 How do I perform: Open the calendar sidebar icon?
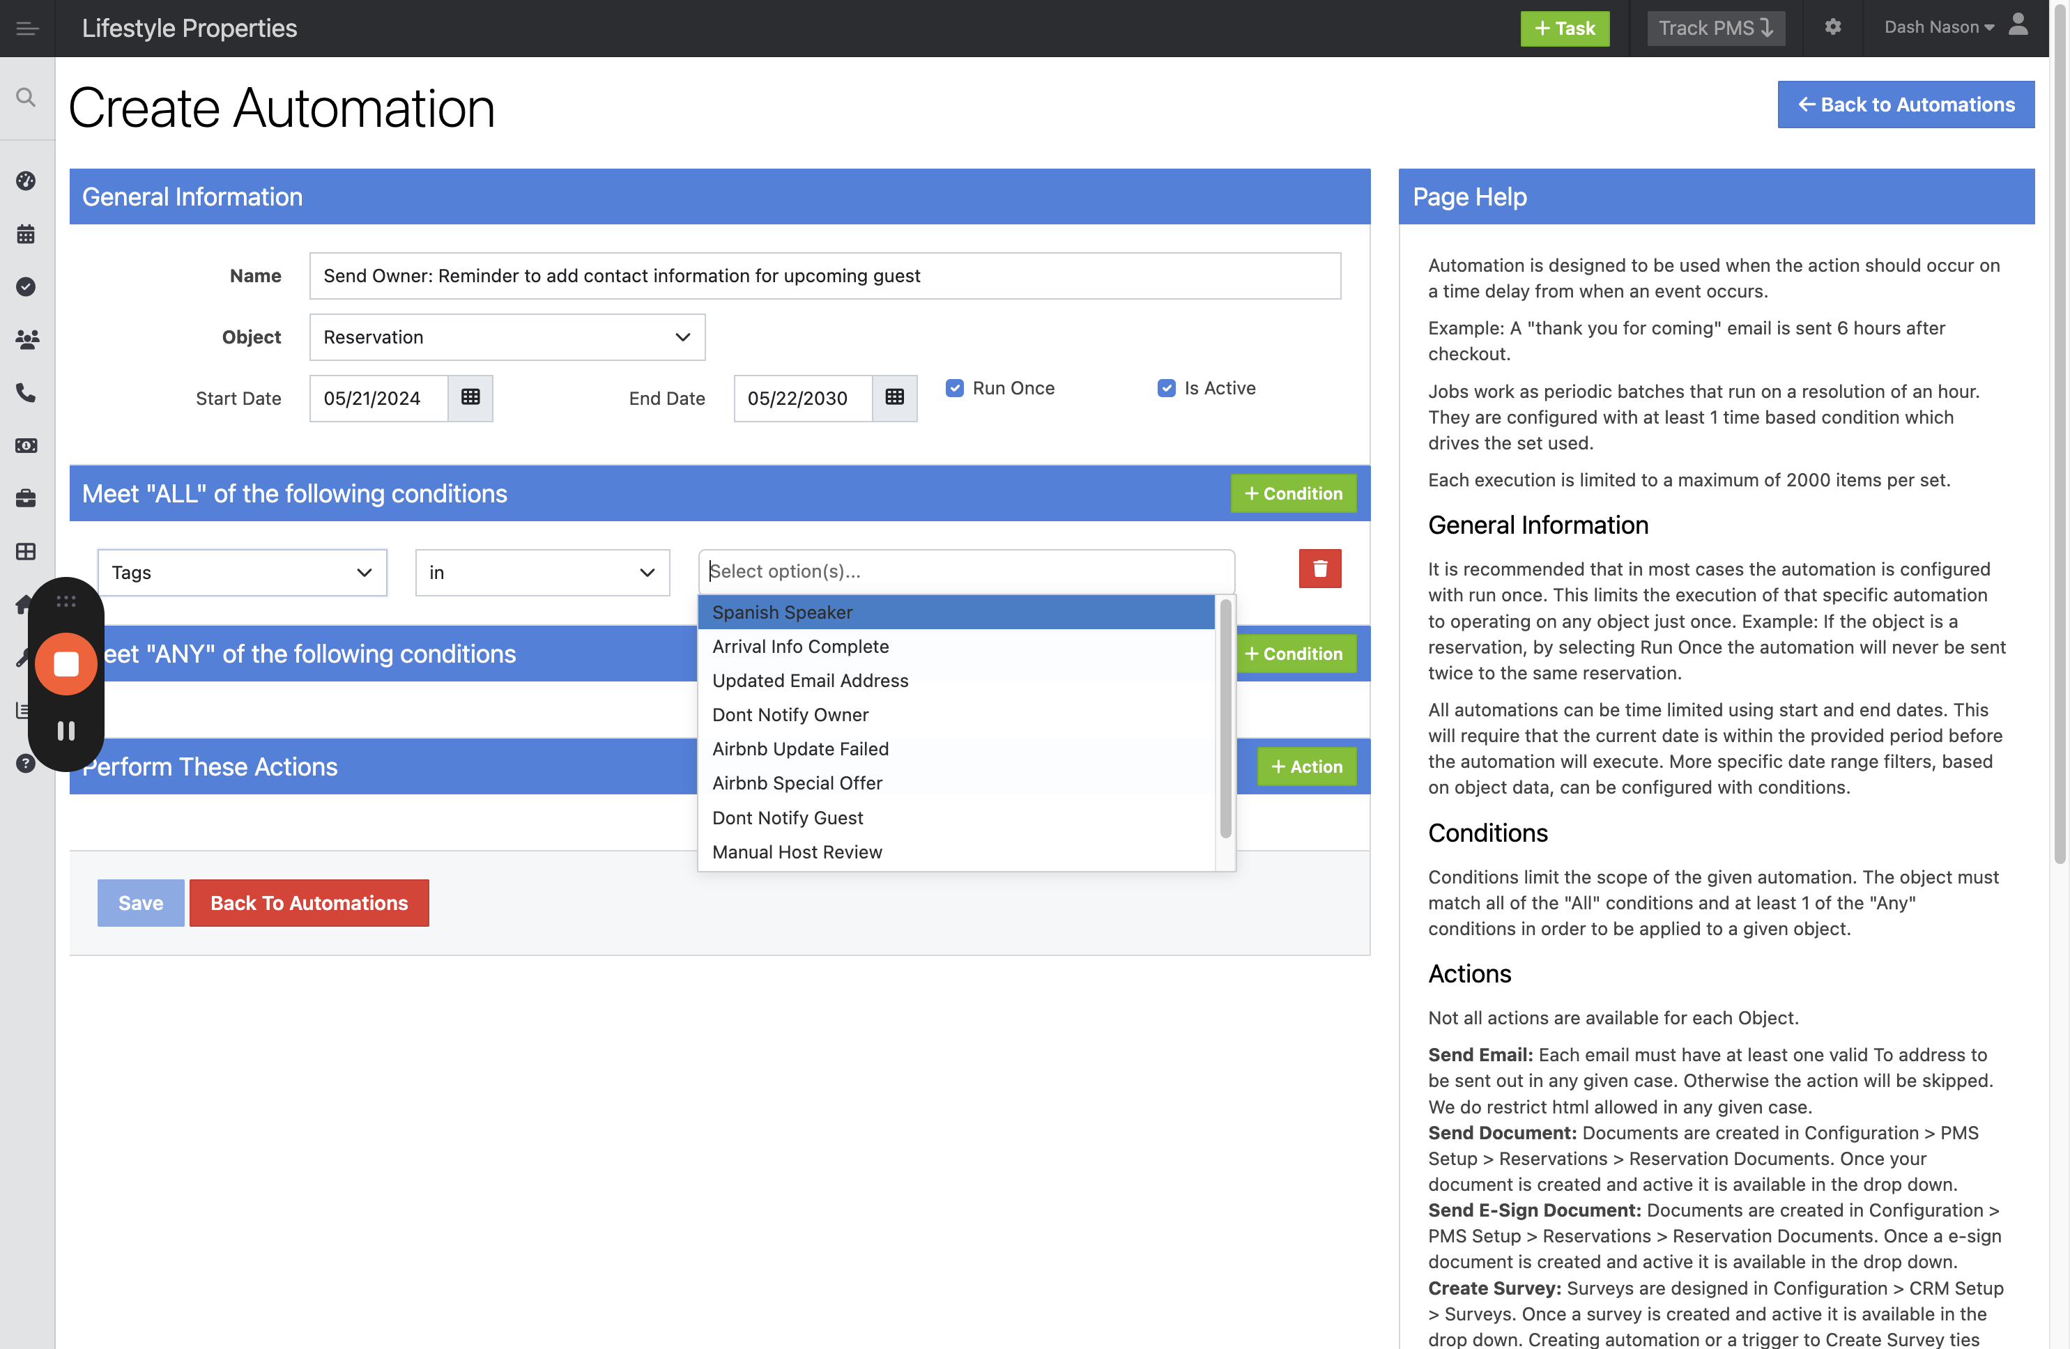(26, 234)
